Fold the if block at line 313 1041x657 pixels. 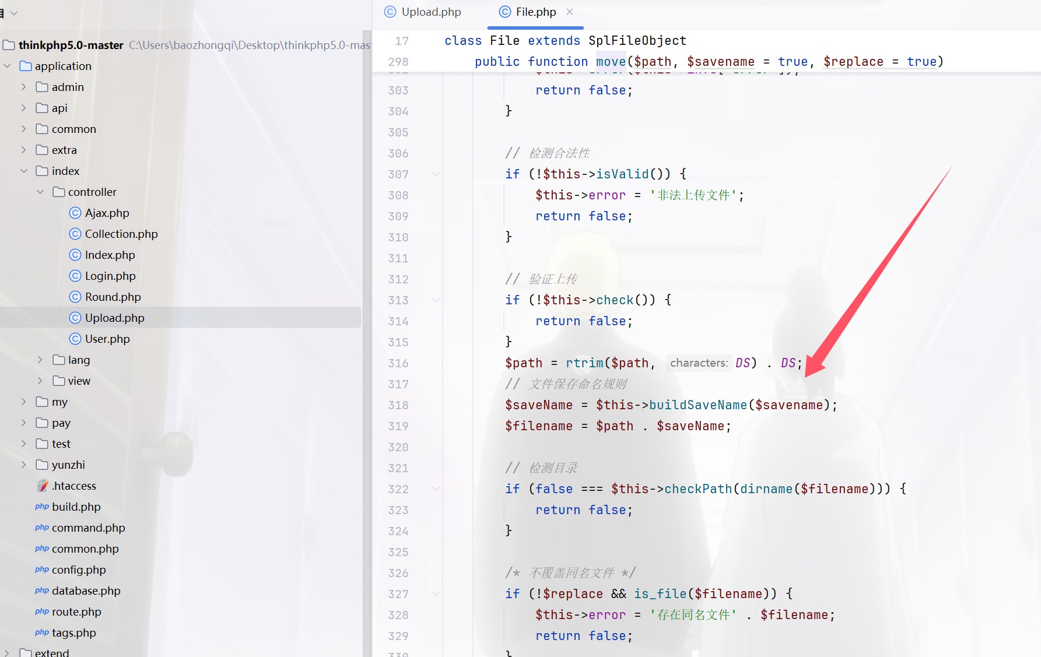[436, 300]
